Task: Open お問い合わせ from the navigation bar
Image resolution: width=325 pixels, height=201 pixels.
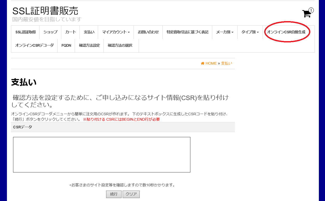Action: (x=148, y=32)
